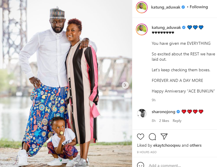Viewport: 217px width, 167px height.
Task: Open katung_aduwak username in the header
Action: pyautogui.click(x=166, y=7)
